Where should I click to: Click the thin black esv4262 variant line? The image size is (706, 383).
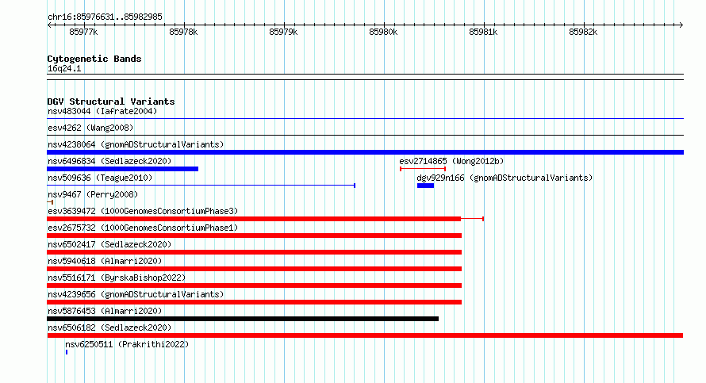click(365, 136)
